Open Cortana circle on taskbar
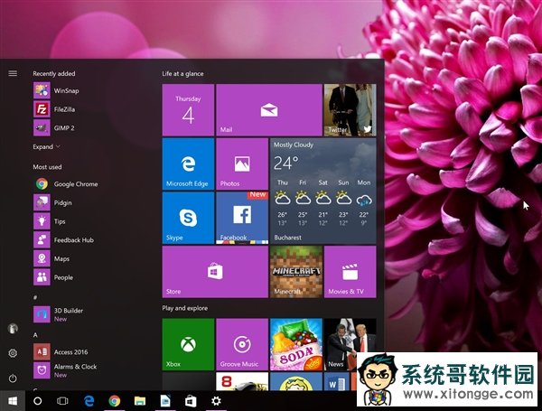This screenshot has height=411, width=542. (x=38, y=401)
